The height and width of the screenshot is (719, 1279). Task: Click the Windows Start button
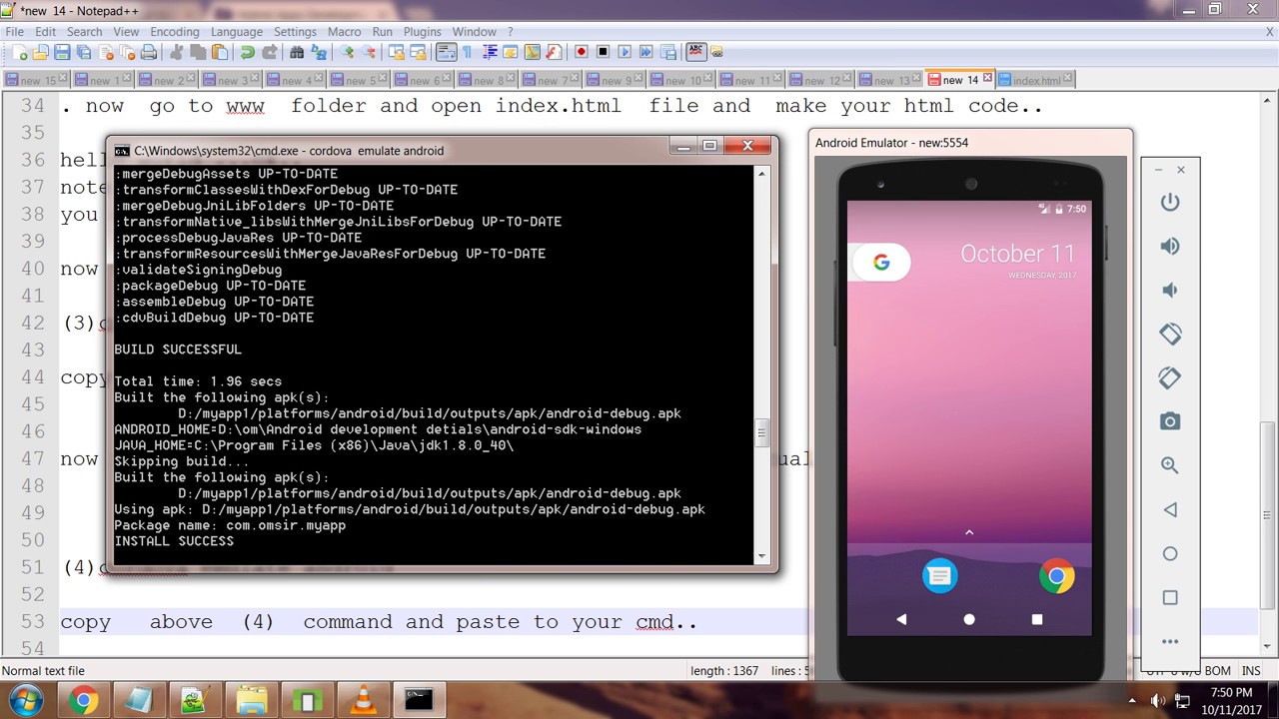tap(25, 699)
